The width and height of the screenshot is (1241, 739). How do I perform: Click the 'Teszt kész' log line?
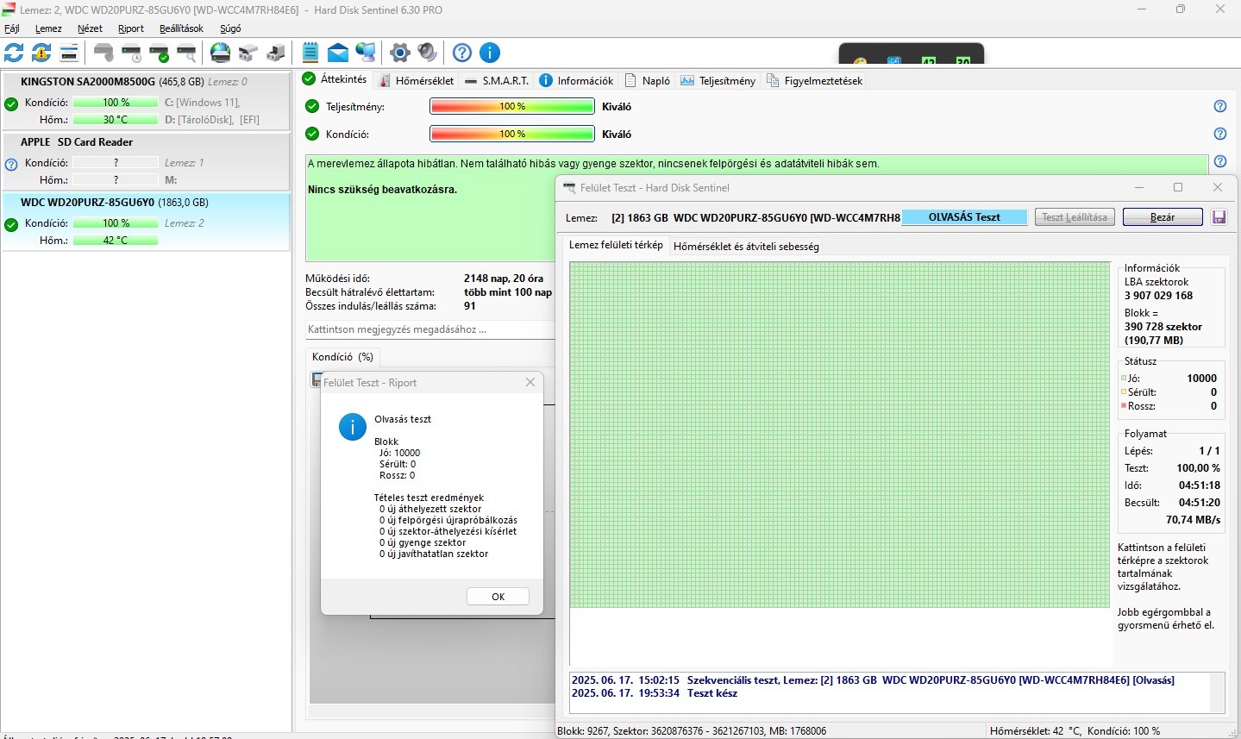[x=655, y=693]
